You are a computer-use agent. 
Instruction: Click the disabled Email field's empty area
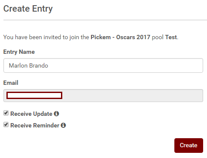pos(132,96)
